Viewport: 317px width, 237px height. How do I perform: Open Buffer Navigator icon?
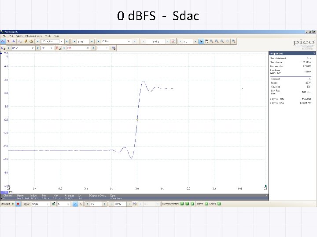click(x=173, y=41)
